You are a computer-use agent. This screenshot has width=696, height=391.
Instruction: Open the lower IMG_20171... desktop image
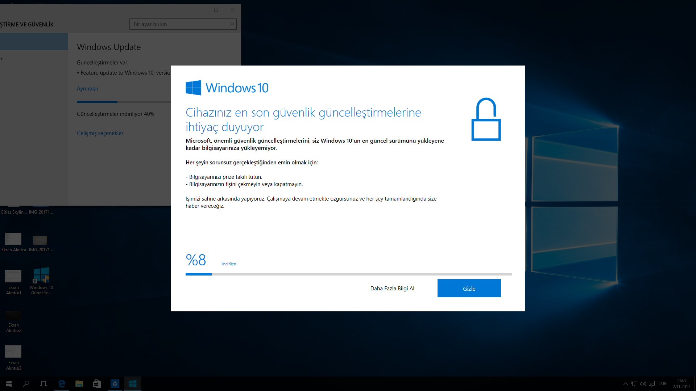[41, 243]
